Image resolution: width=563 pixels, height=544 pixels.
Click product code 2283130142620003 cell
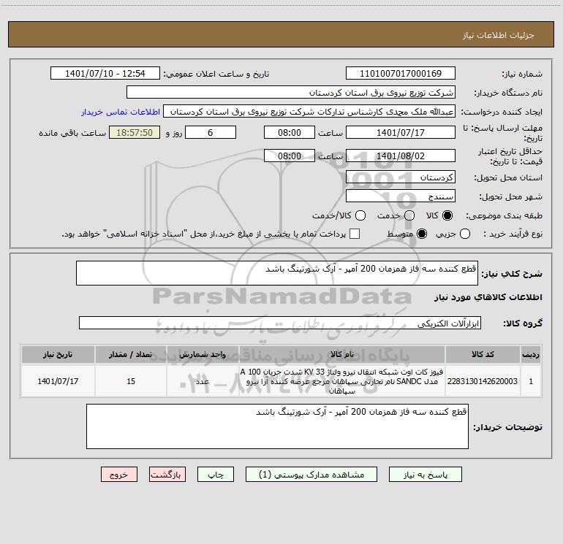point(483,381)
